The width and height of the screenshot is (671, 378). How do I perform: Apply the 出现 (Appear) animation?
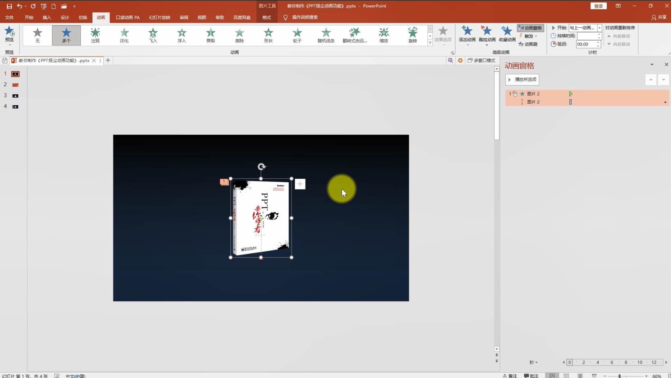tap(95, 35)
